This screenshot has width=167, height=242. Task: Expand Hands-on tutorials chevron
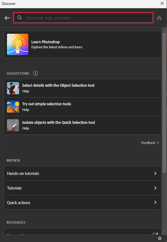click(155, 173)
